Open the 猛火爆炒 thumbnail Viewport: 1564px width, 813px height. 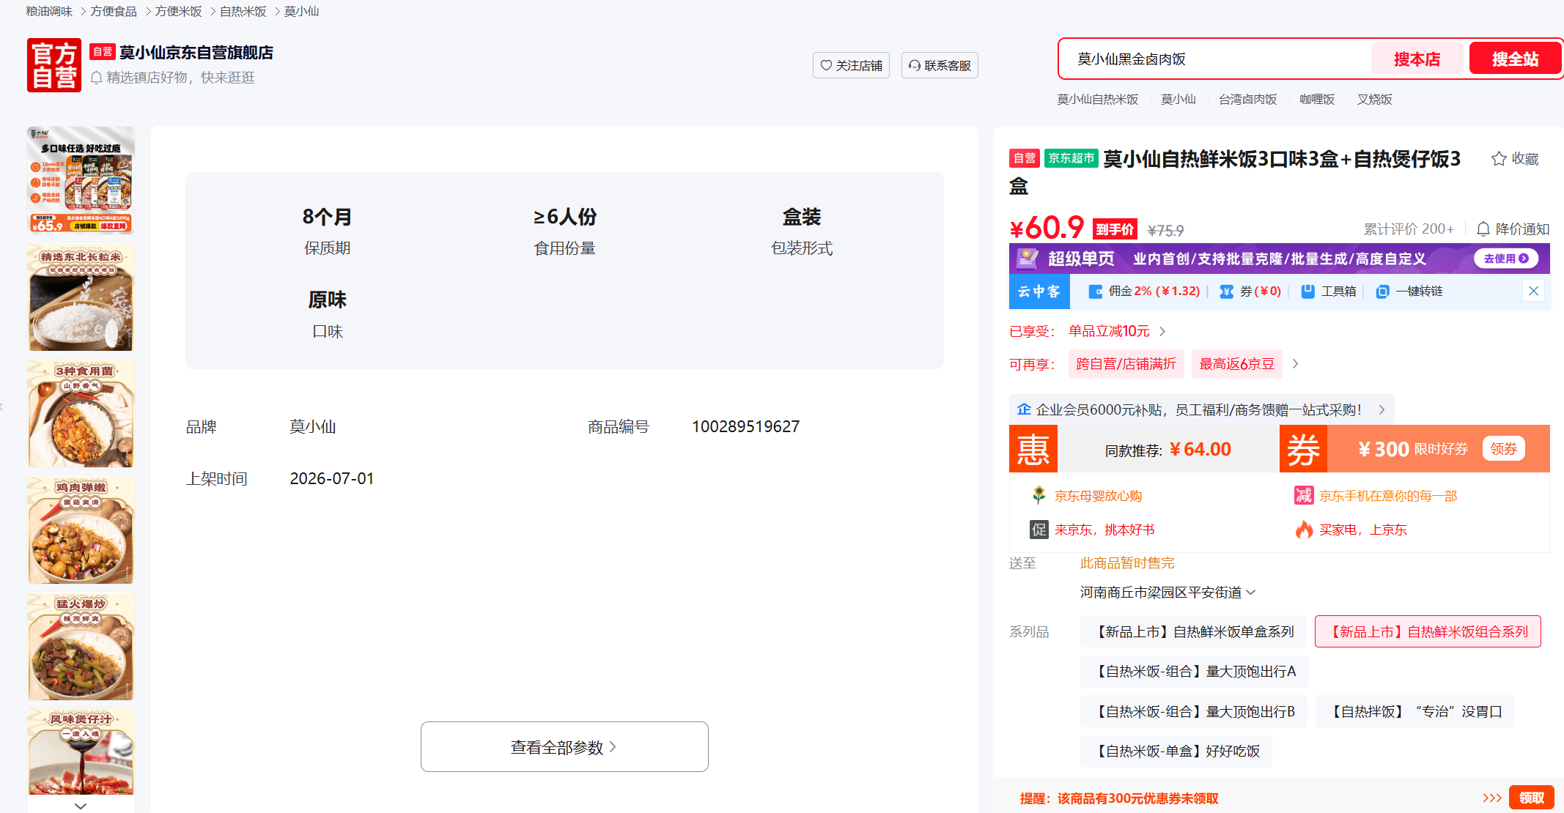[x=81, y=646]
